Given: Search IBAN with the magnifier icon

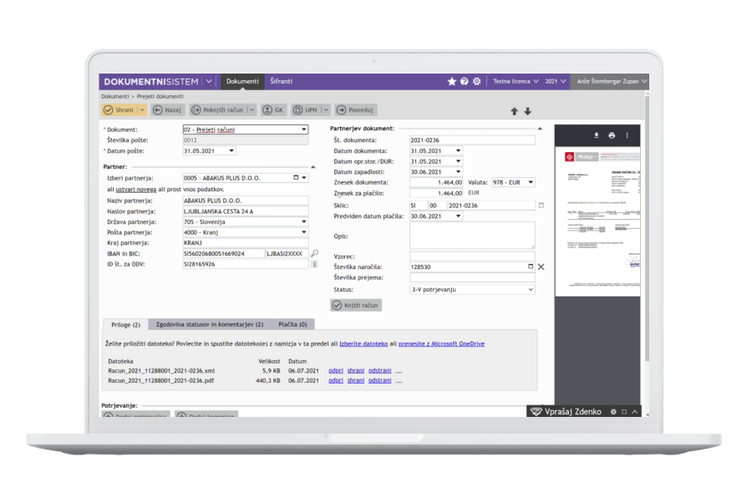Looking at the screenshot, I should click(315, 253).
